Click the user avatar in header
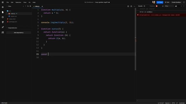The height and width of the screenshot is (104, 186). [154, 2]
